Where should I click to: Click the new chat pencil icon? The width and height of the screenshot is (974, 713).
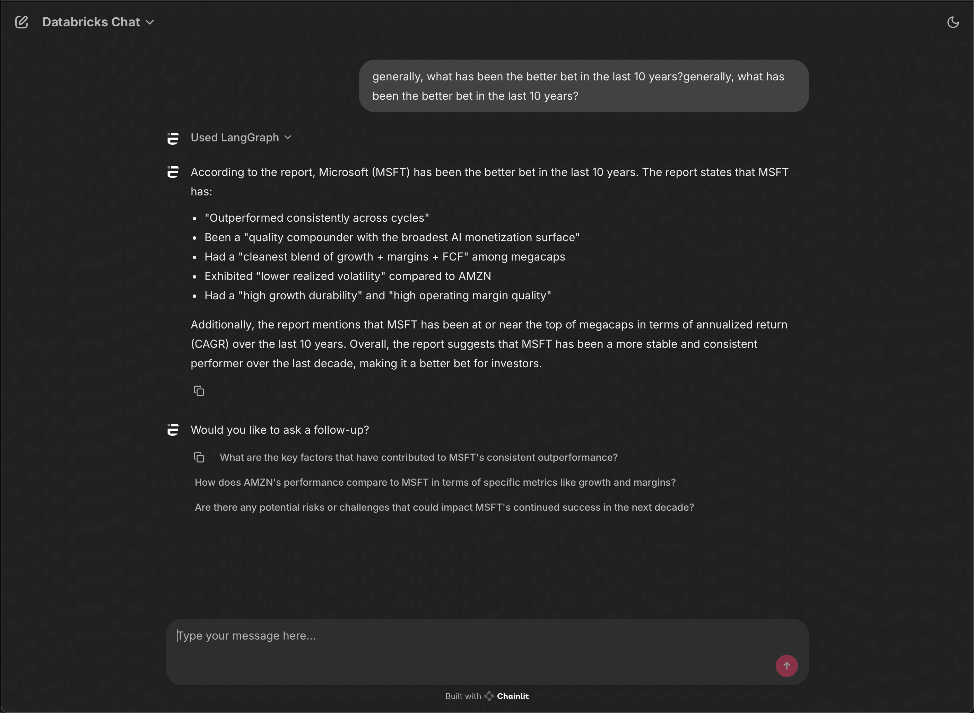(21, 22)
